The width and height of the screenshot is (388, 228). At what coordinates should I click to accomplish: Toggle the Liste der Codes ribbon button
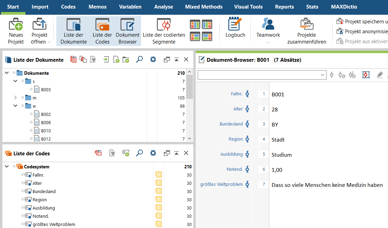pos(102,31)
